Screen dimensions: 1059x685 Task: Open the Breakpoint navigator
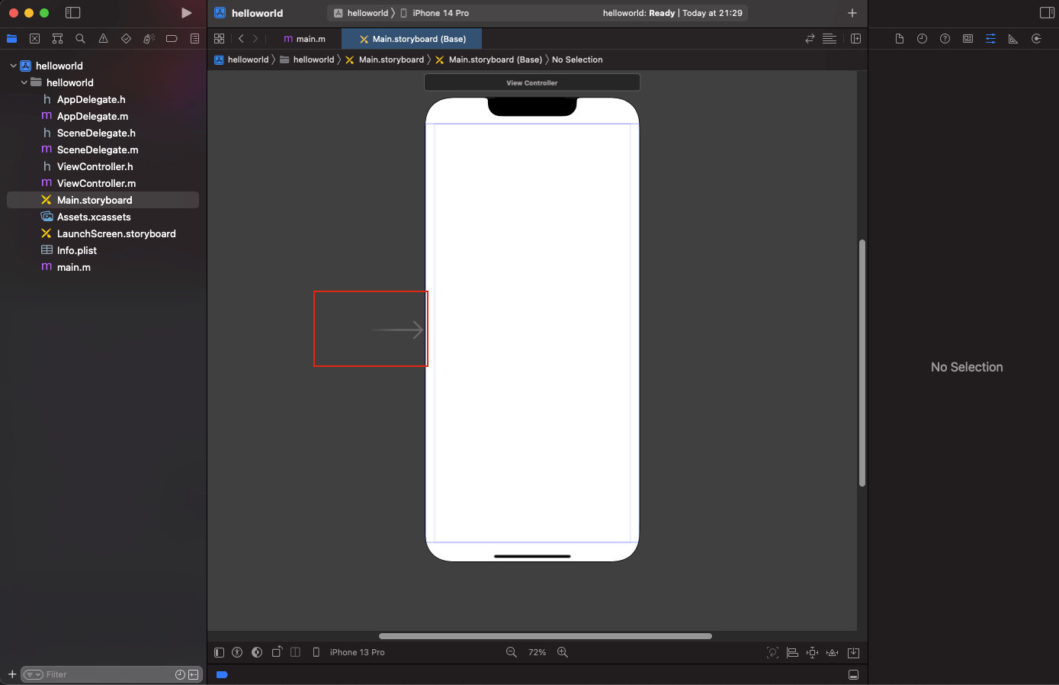pyautogui.click(x=172, y=39)
